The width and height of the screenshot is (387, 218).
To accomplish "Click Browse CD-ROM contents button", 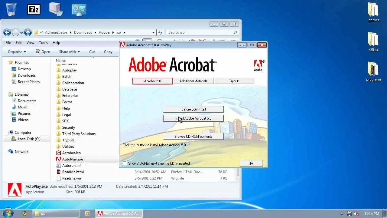I will (193, 137).
